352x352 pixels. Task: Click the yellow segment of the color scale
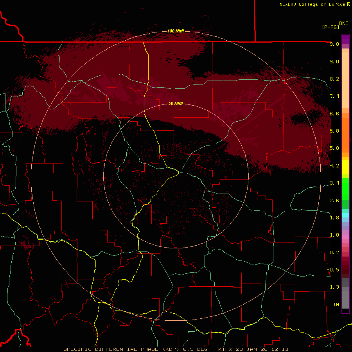(345, 167)
